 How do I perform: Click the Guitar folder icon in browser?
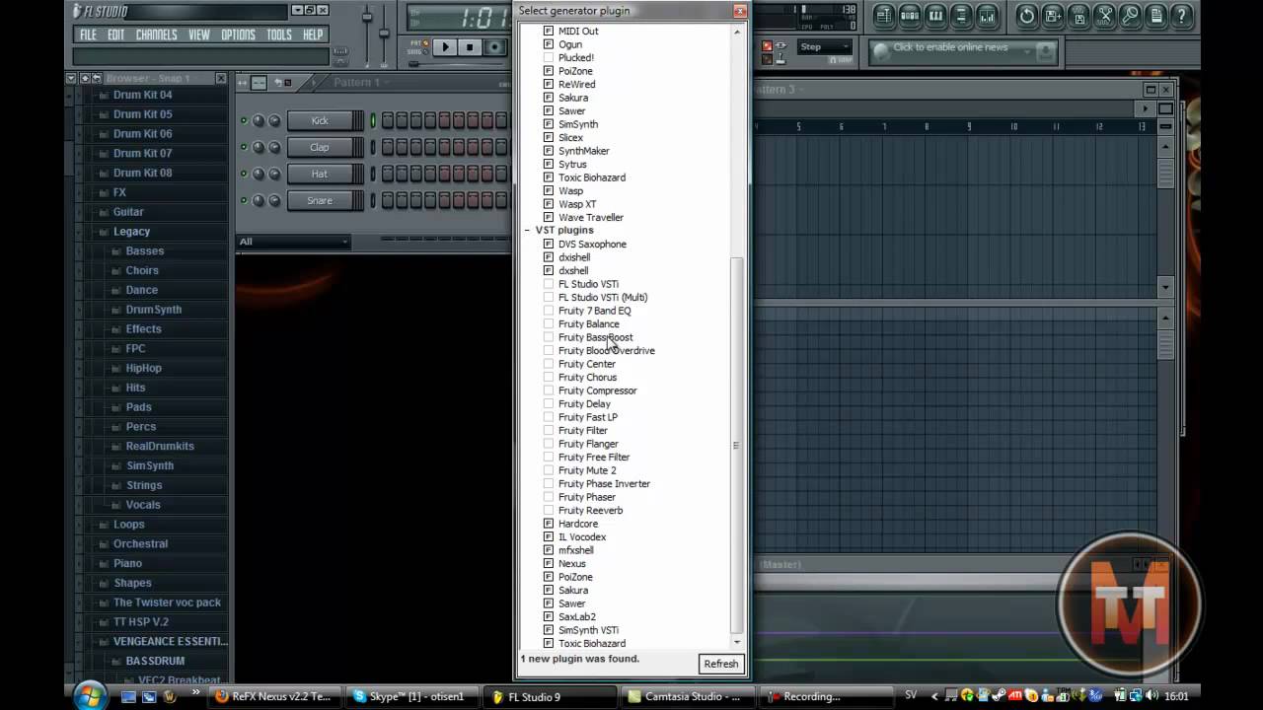(102, 212)
